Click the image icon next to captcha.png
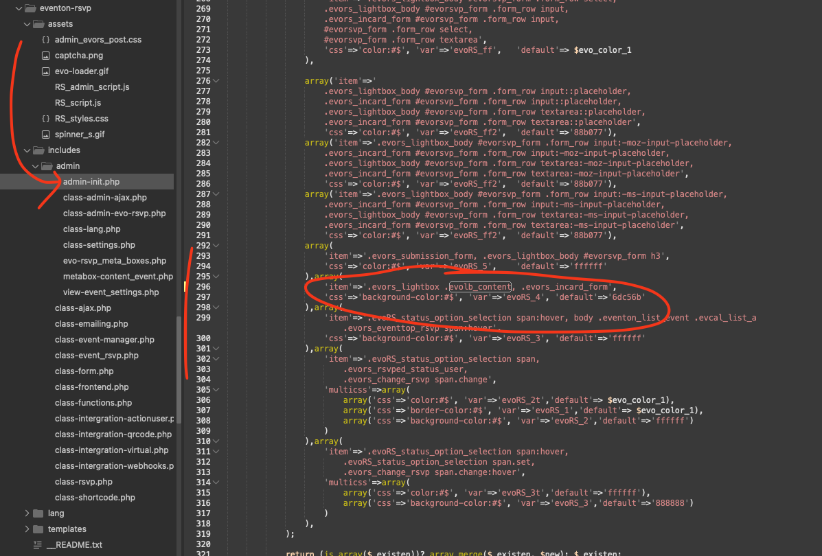Image resolution: width=822 pixels, height=556 pixels. click(x=45, y=56)
